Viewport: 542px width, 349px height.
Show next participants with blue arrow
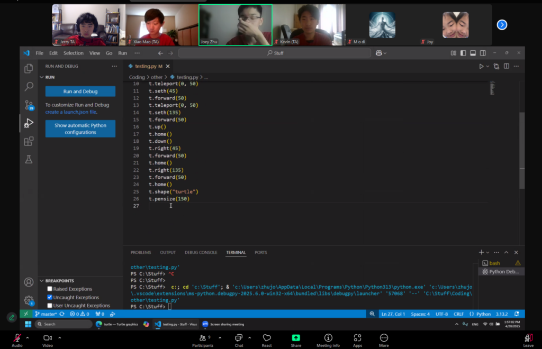point(502,25)
